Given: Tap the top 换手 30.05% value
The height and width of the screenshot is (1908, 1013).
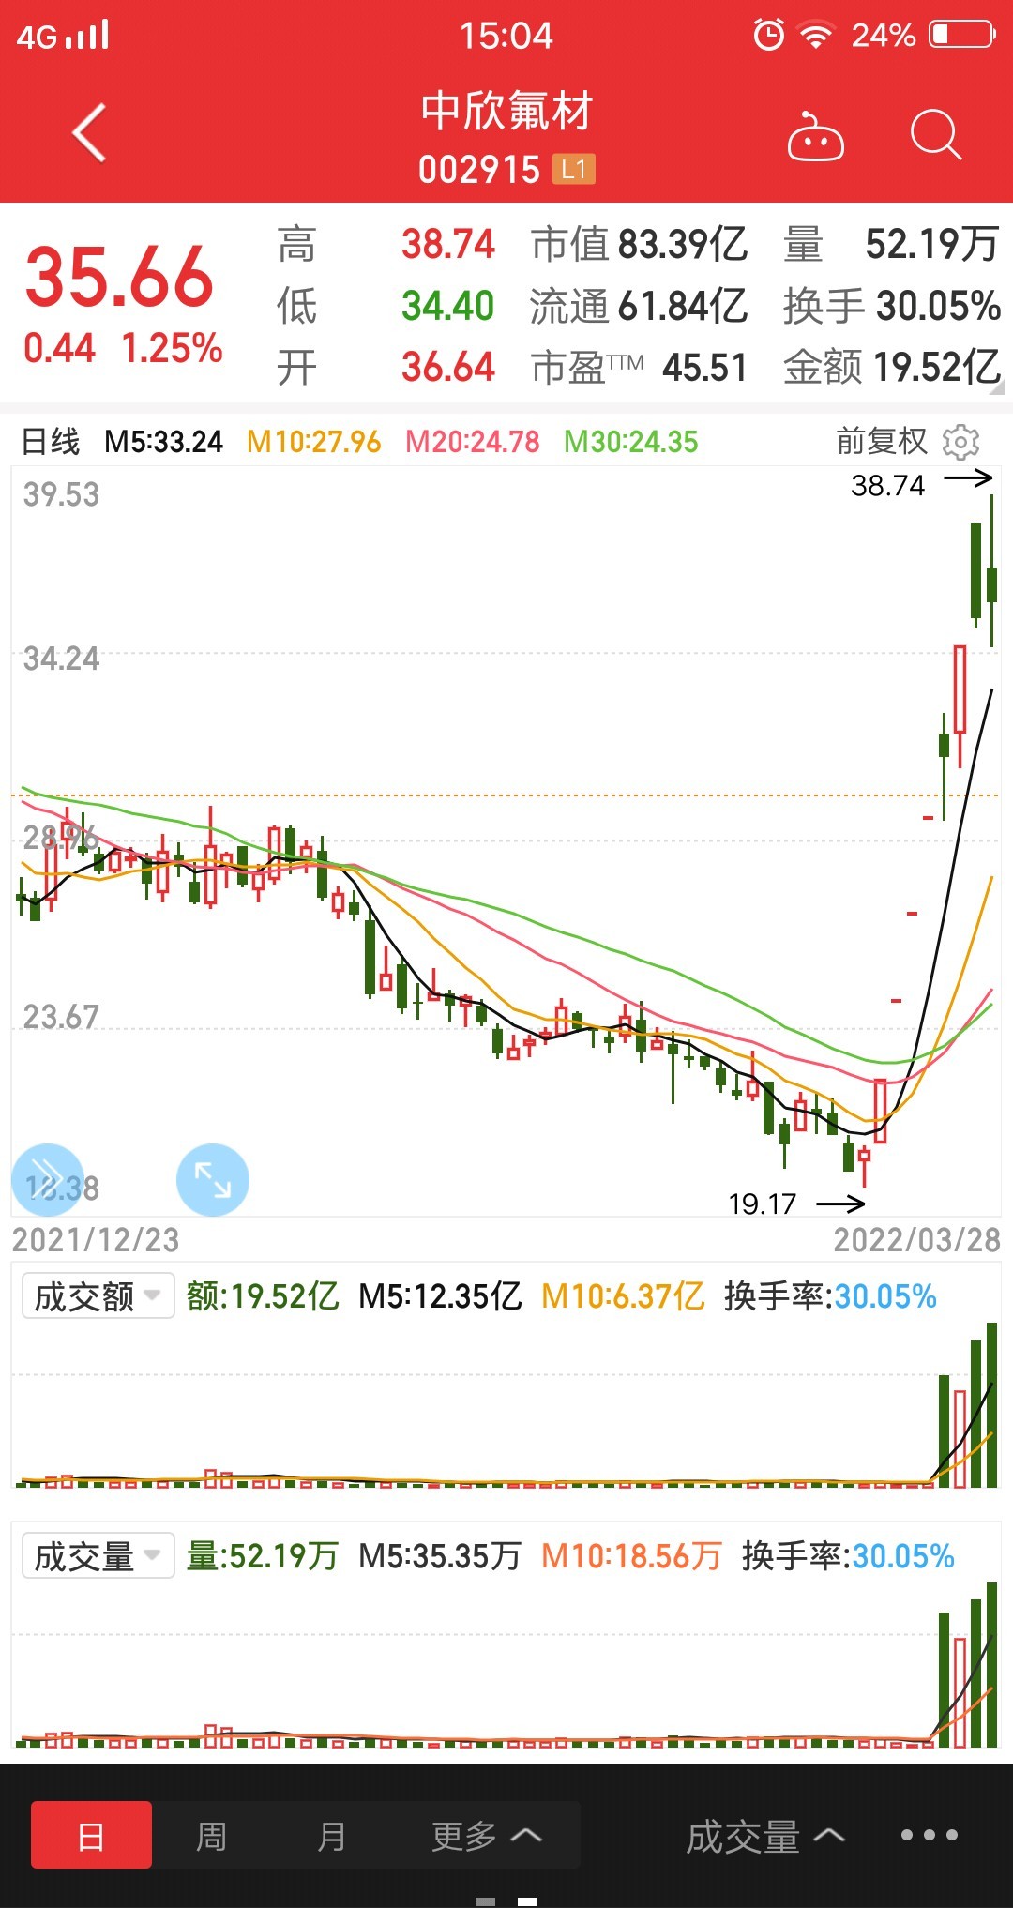Looking at the screenshot, I should (x=939, y=306).
